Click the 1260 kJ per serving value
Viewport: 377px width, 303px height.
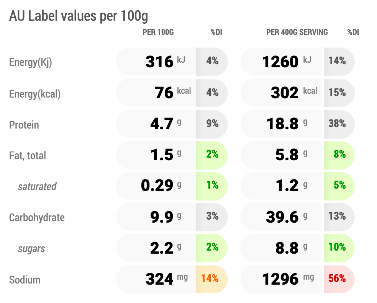click(280, 62)
